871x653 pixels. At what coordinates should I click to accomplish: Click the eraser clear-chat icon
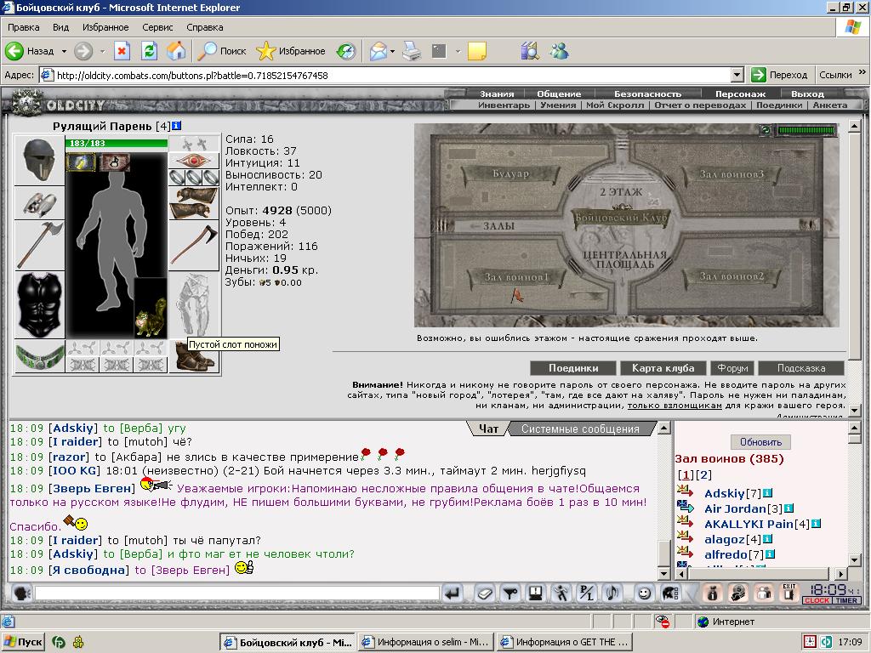484,593
